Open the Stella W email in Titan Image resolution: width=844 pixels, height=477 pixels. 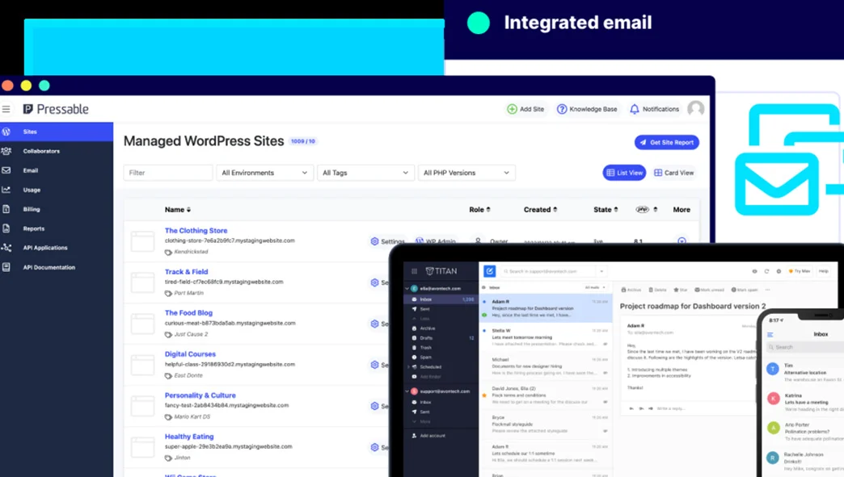(545, 337)
